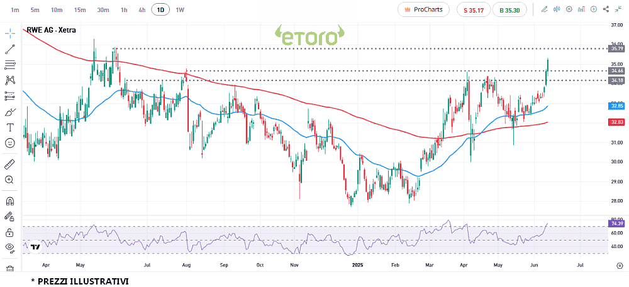Switch to the 1h timeframe
Screen dimensions: 629x287
pos(124,10)
